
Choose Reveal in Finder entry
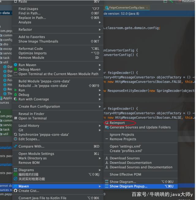pos(58,114)
